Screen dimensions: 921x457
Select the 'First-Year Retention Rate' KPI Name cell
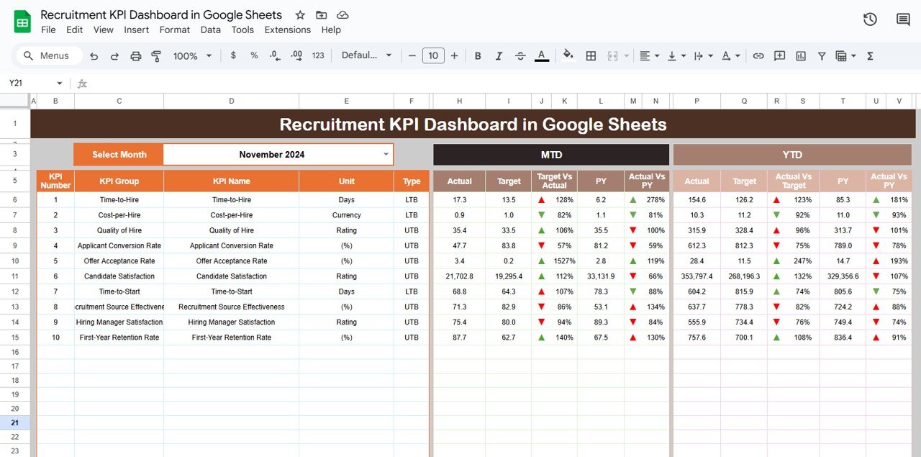(x=231, y=337)
